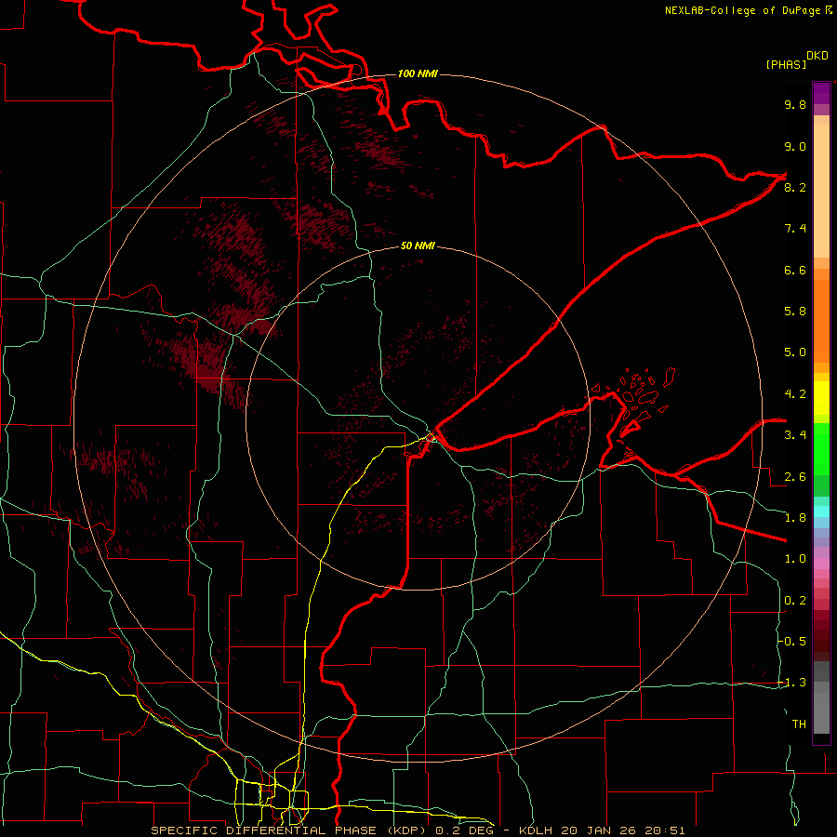Image resolution: width=837 pixels, height=837 pixels.
Task: Click the 0.2 value on color scale
Action: pyautogui.click(x=795, y=601)
